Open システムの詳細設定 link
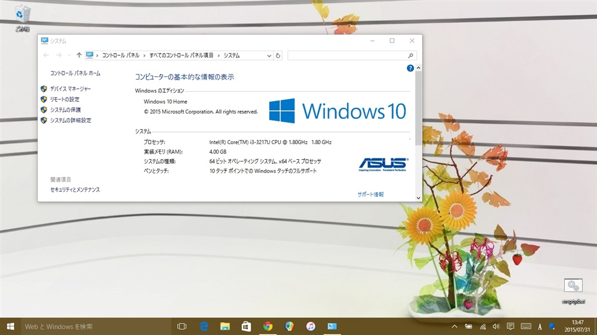Viewport: 597px width, 335px height. 71,120
